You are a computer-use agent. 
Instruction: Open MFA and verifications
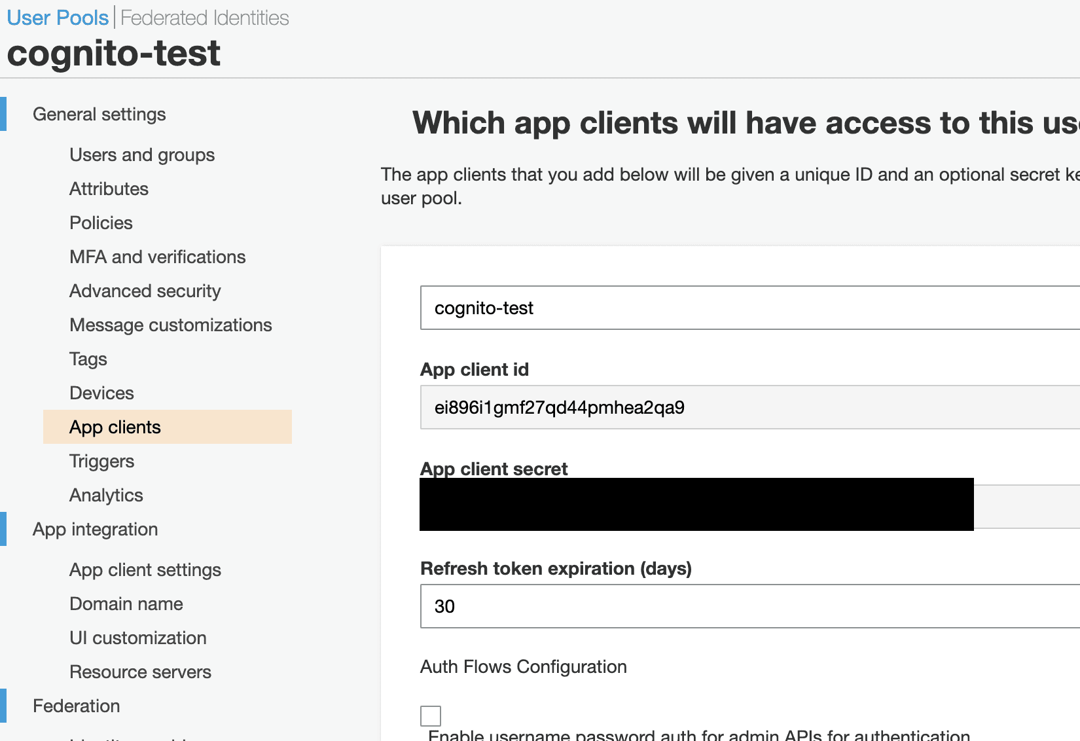pyautogui.click(x=157, y=257)
